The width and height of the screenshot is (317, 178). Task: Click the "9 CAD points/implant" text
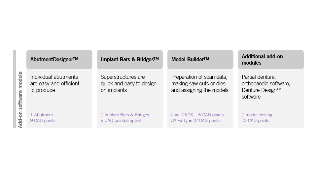tap(121, 121)
